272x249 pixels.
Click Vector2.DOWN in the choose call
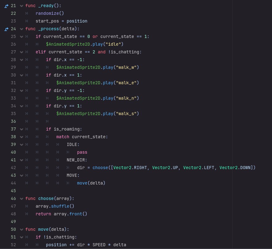[235, 168]
